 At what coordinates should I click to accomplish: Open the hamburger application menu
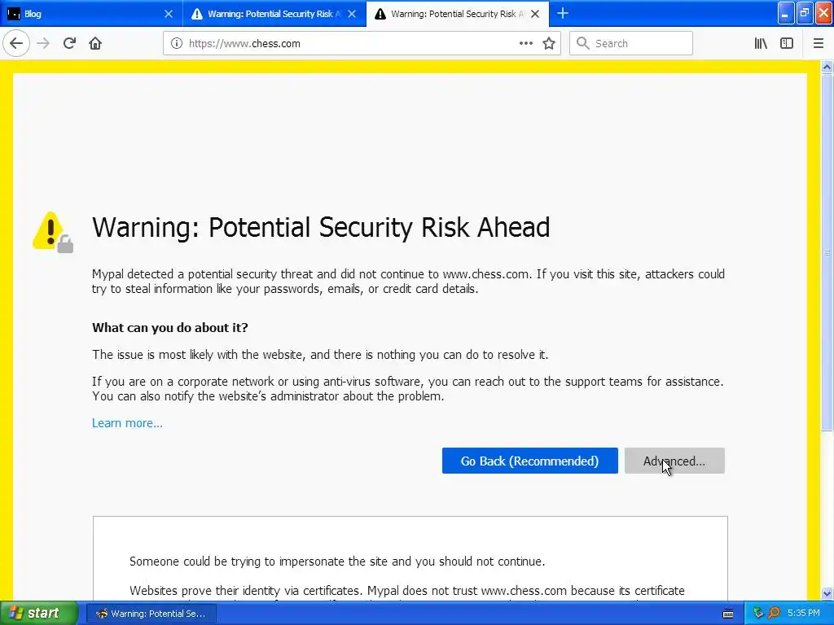pos(819,44)
